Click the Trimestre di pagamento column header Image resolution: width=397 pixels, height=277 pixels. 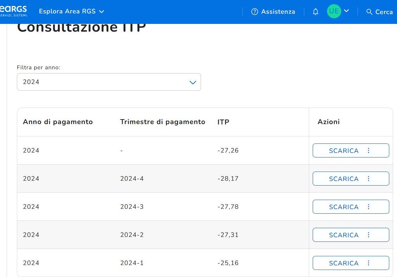162,122
